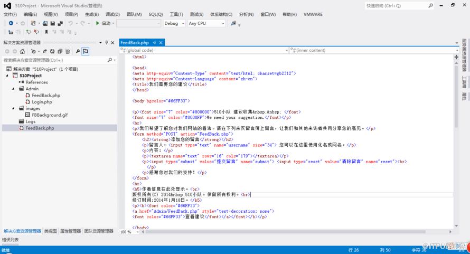This screenshot has height=254, width=470.
Task: Click the Uncomment selection toolbar icon
Action: (36, 32)
